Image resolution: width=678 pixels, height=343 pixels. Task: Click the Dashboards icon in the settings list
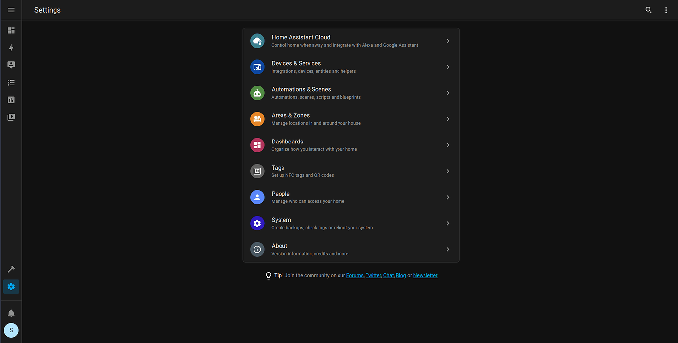point(257,145)
